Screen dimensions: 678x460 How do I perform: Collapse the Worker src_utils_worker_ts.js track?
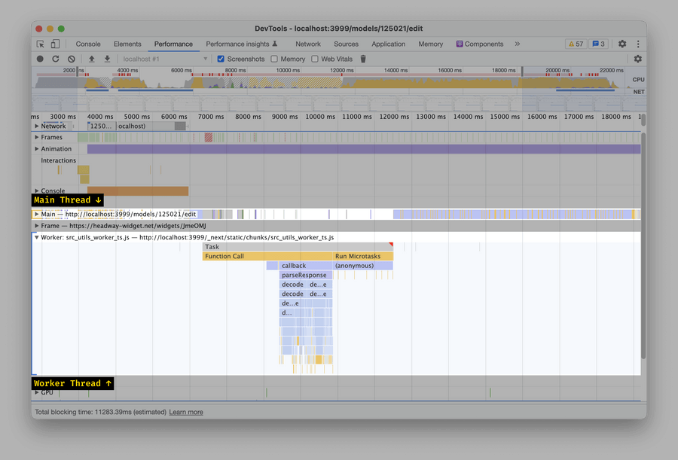pos(36,237)
